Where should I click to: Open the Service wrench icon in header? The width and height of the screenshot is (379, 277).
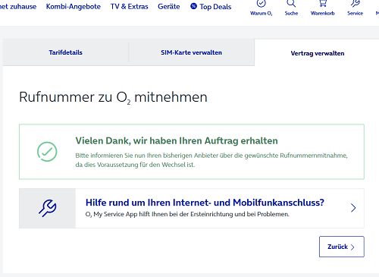(x=355, y=3)
